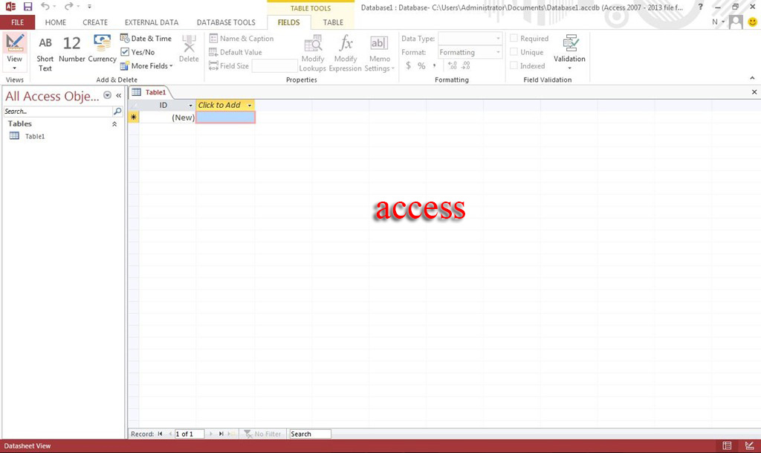Toggle the Yes/No field checkbox
761x453 pixels.
[125, 52]
